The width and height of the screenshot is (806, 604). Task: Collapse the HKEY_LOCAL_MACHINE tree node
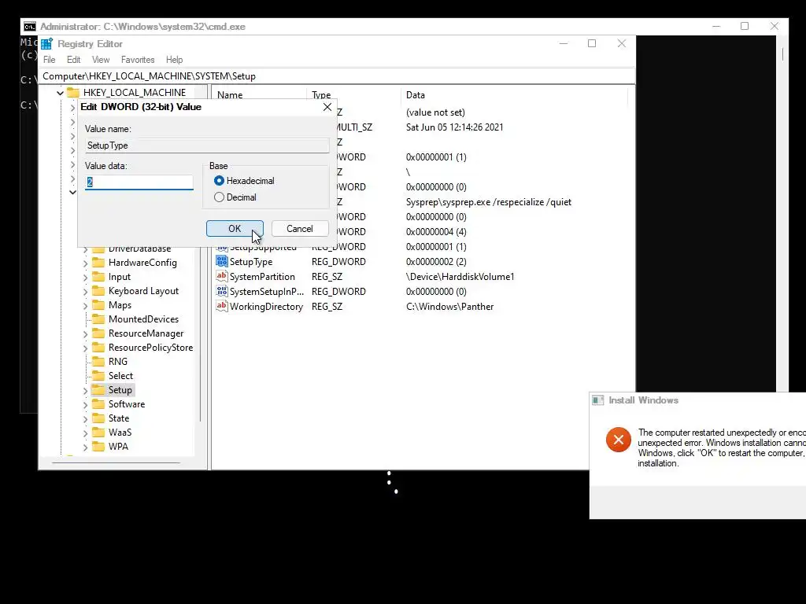tap(60, 93)
